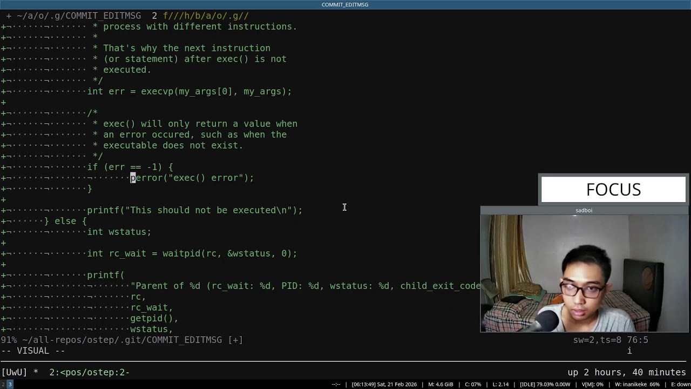Click the 'getpid(),' argument line
691x389 pixels.
pyautogui.click(x=154, y=318)
